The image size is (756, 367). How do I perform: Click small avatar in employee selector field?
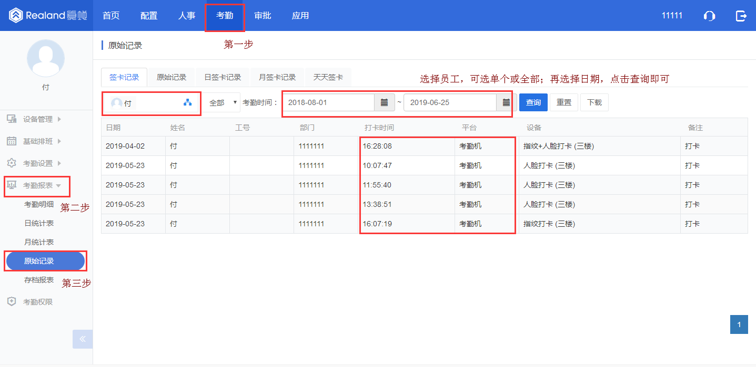click(117, 103)
